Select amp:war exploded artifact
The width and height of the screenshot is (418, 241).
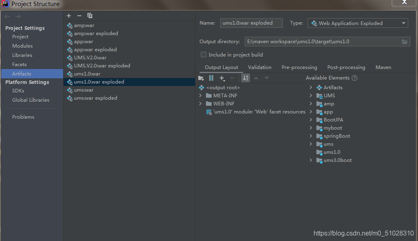129,34
